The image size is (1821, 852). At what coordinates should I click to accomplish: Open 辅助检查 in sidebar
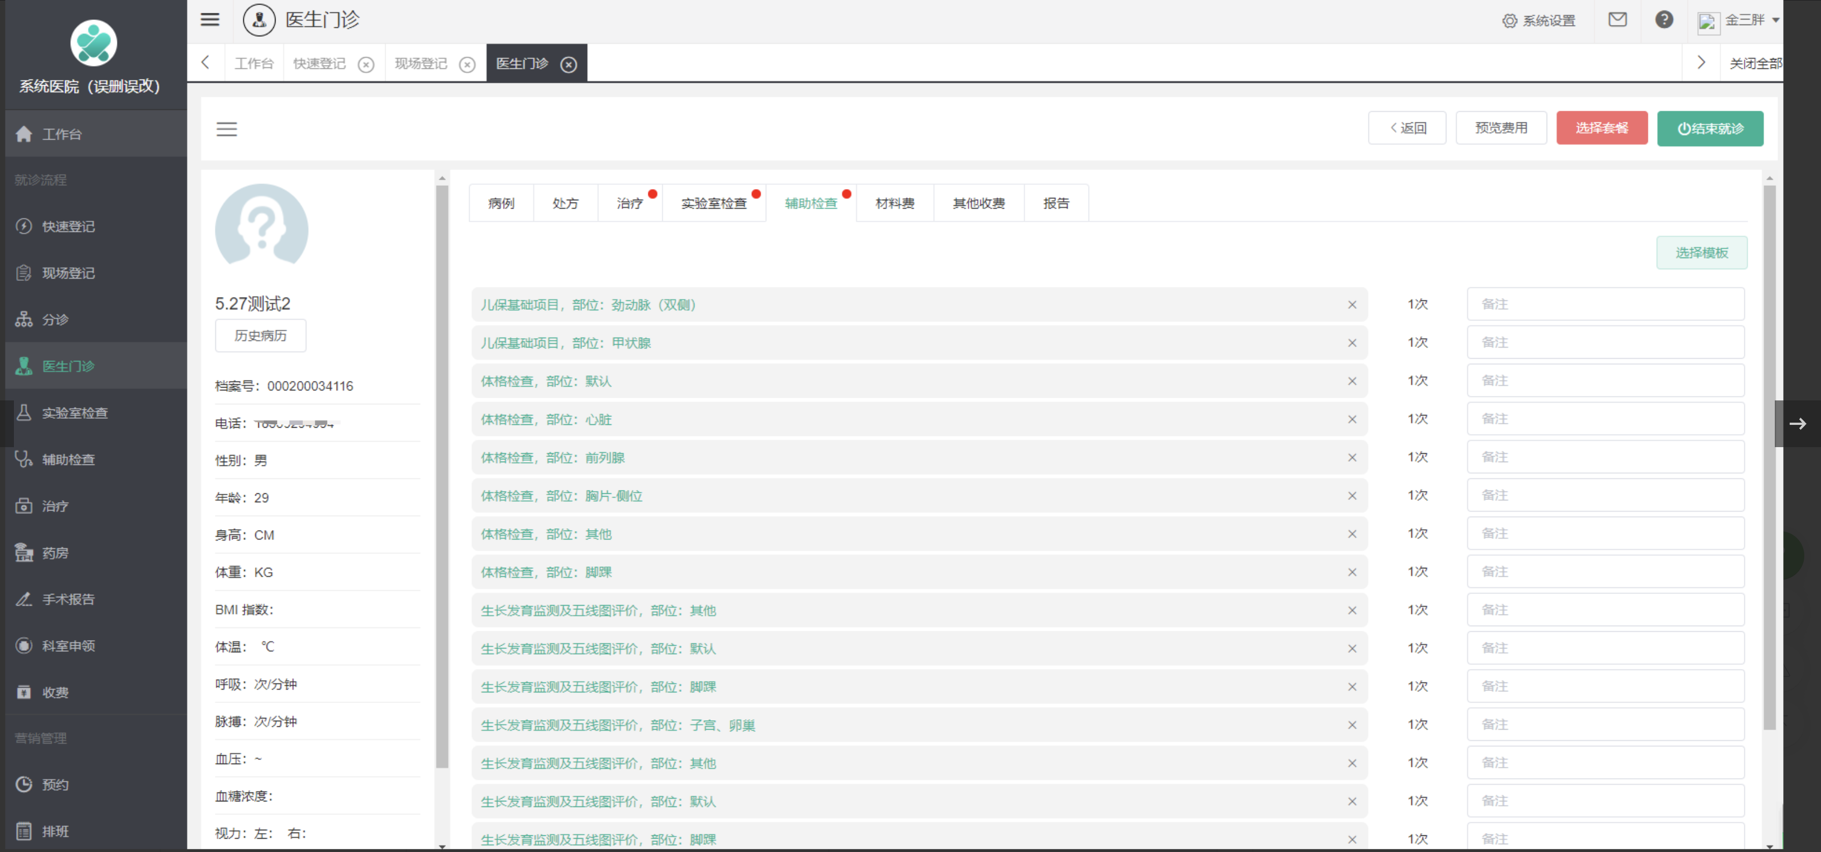pyautogui.click(x=96, y=459)
